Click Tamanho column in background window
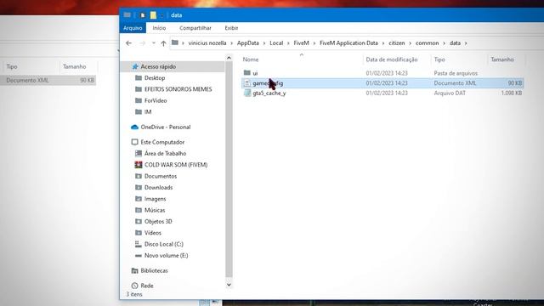Viewport: 544px width, 306px height. click(74, 66)
